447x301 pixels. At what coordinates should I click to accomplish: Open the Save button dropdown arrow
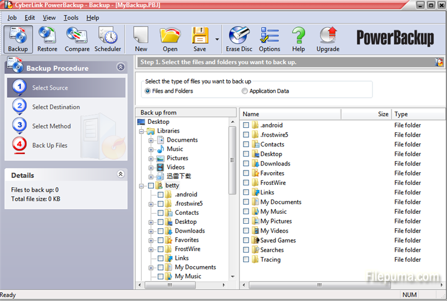point(216,40)
